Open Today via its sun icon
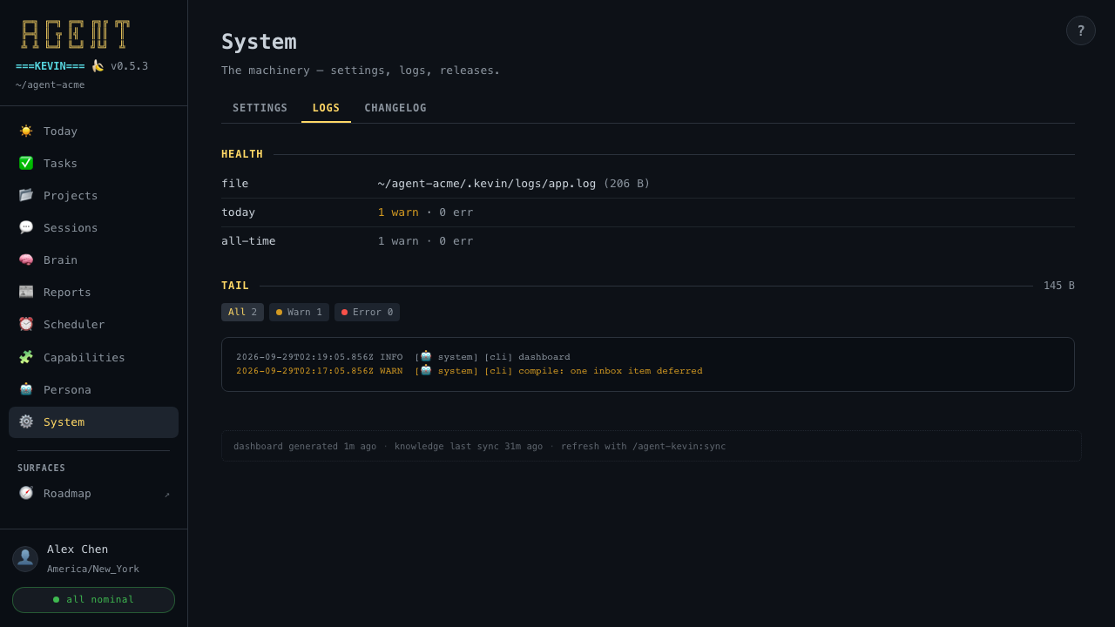The height and width of the screenshot is (627, 1115). tap(26, 131)
